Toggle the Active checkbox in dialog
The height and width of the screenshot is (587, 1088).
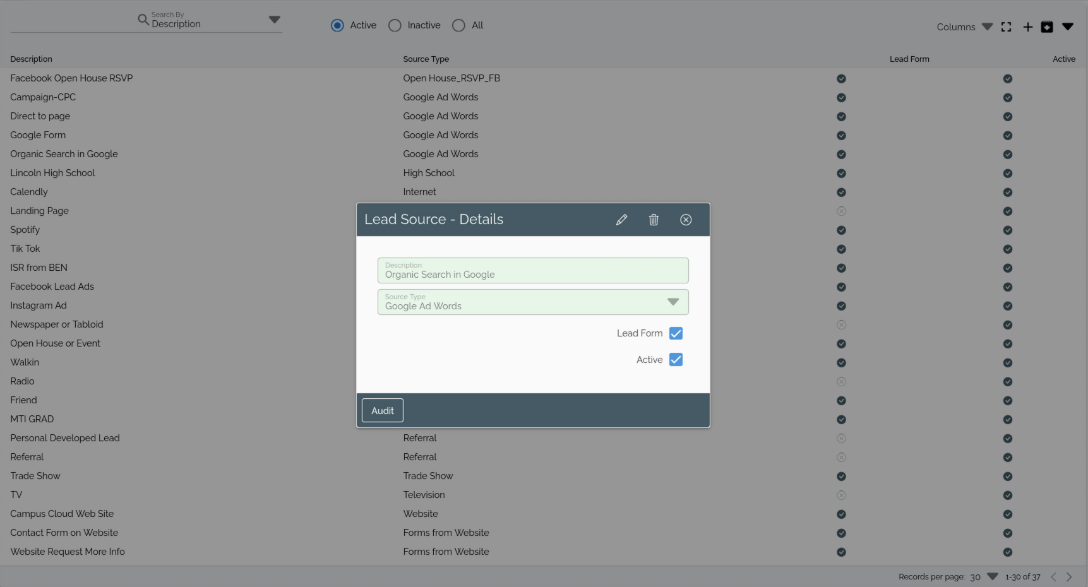click(x=676, y=360)
